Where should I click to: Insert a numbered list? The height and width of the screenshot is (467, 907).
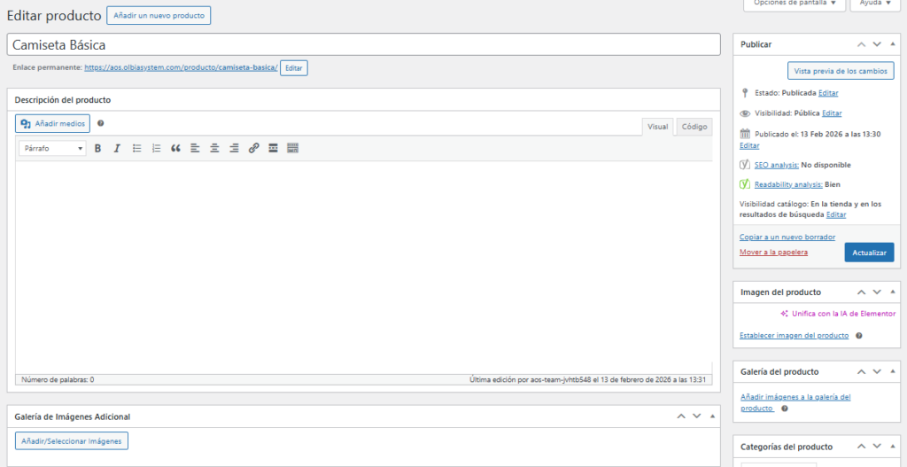tap(156, 149)
